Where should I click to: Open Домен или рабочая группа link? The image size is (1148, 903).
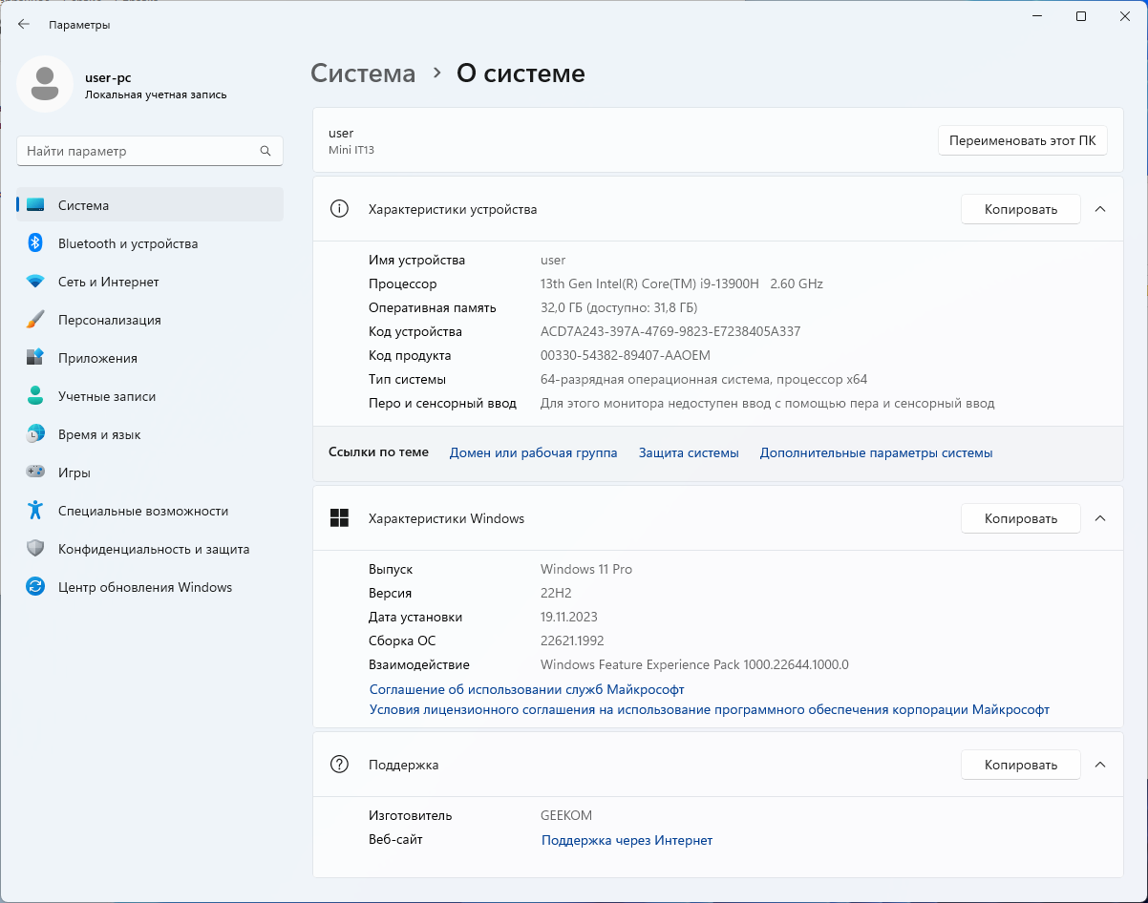pyautogui.click(x=533, y=452)
